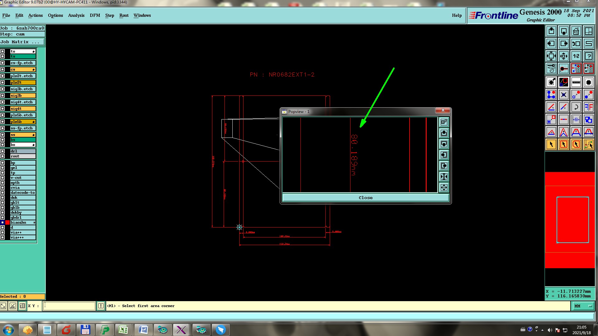This screenshot has width=598, height=336.
Task: Click the net selection arrow icon
Action: point(588,144)
